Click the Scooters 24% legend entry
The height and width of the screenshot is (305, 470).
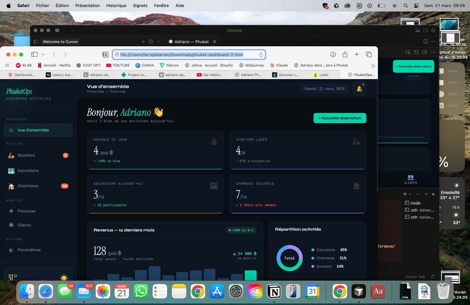click(x=328, y=266)
